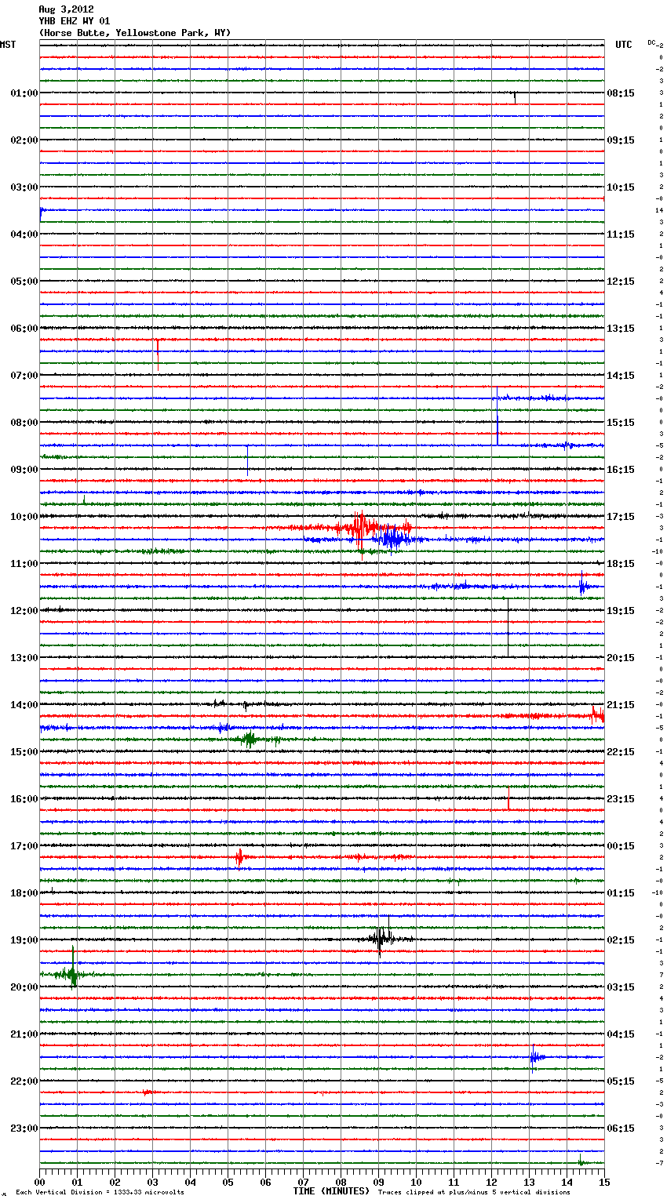The image size is (667, 1203).
Task: Click minute axis tick label '05'
Action: (x=228, y=1182)
